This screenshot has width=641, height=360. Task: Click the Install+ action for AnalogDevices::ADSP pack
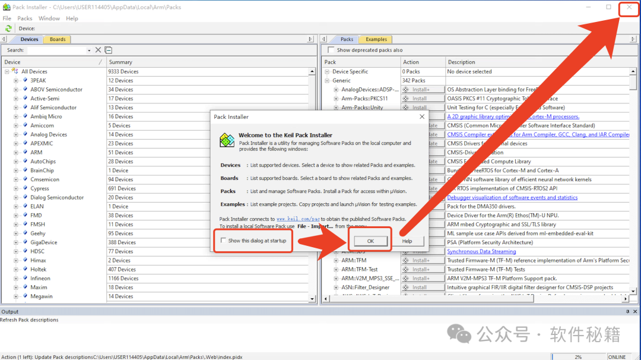423,89
